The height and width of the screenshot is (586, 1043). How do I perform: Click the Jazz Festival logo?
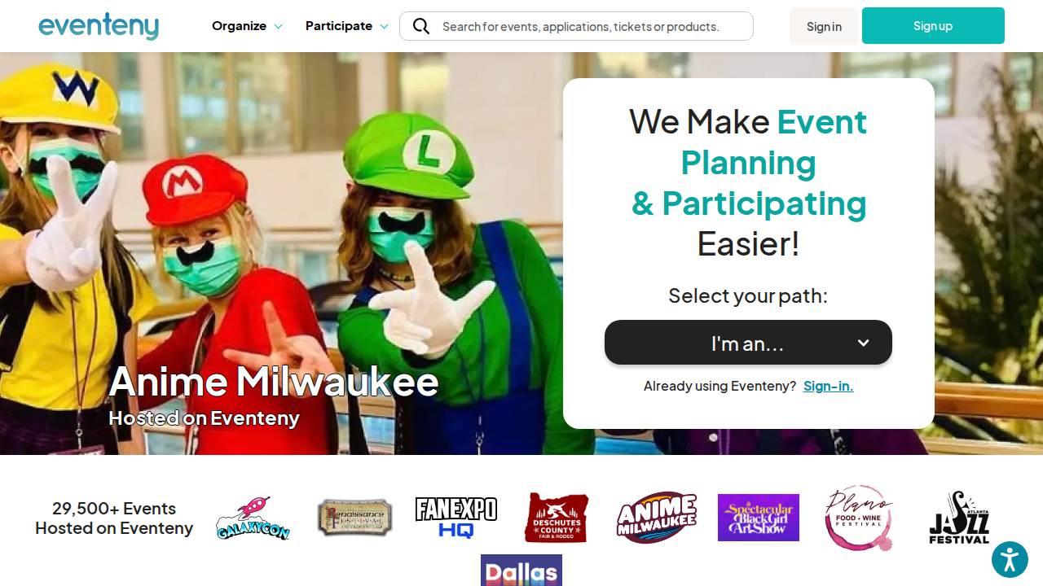pos(960,518)
